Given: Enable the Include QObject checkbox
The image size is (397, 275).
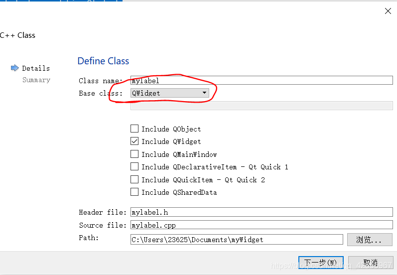Looking at the screenshot, I should (134, 129).
